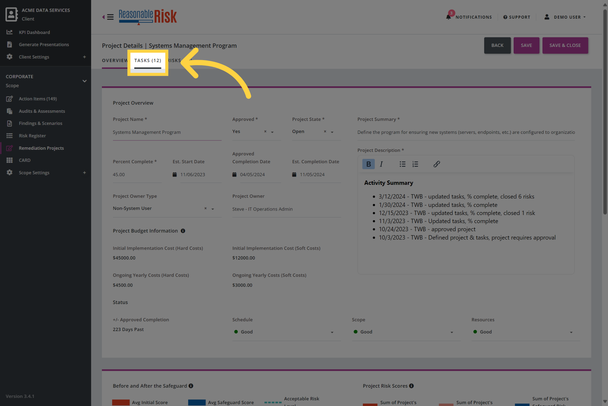The width and height of the screenshot is (608, 406).
Task: Click info icon beside Before and After Safeguard
Action: tap(191, 386)
